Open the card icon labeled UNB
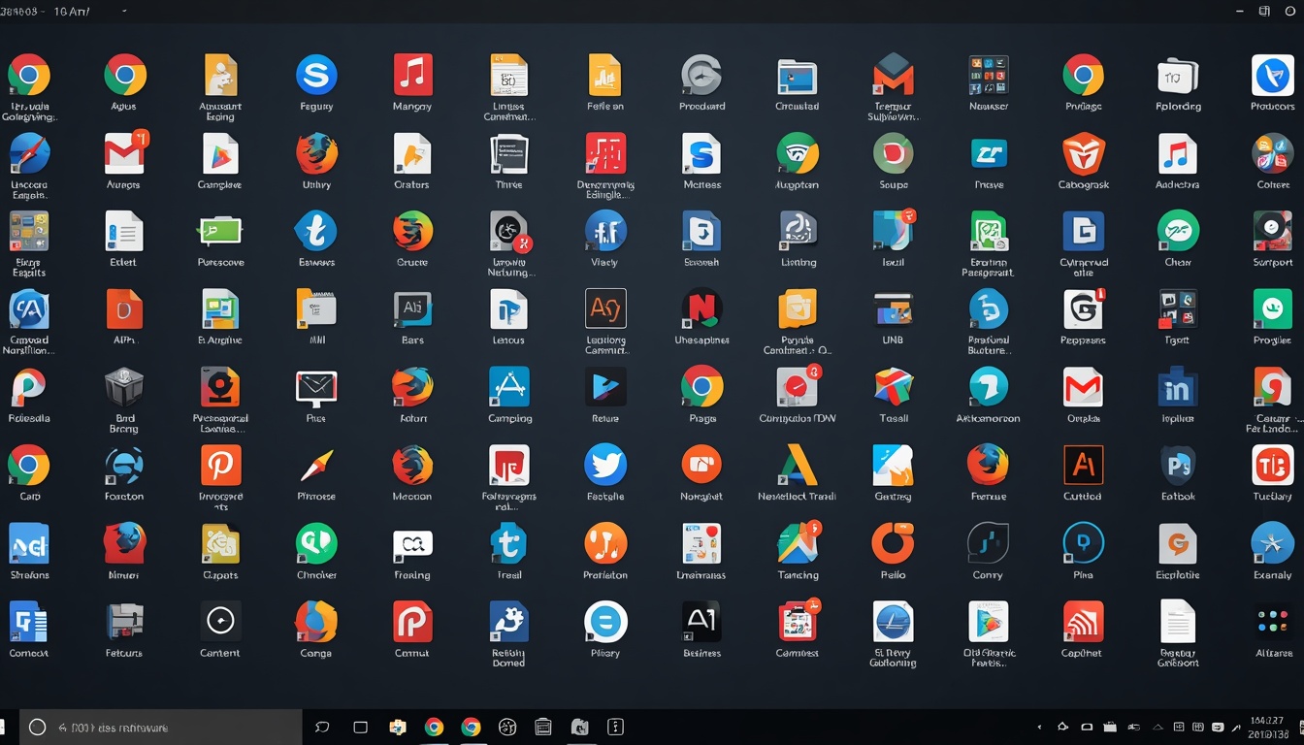This screenshot has height=745, width=1304. 893,309
